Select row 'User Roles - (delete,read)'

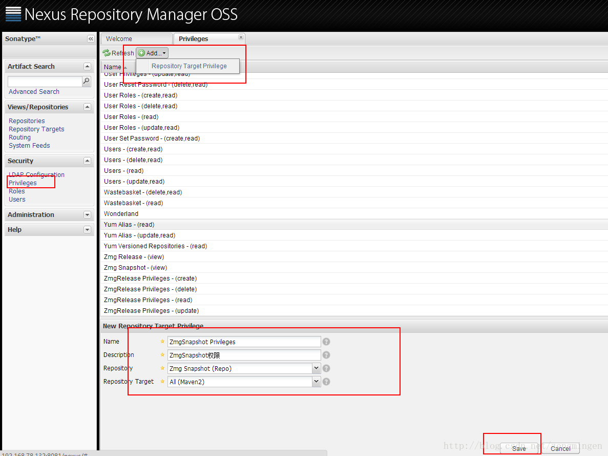pos(354,106)
